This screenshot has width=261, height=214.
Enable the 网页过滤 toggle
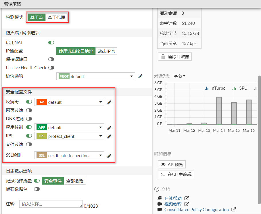coord(29,110)
